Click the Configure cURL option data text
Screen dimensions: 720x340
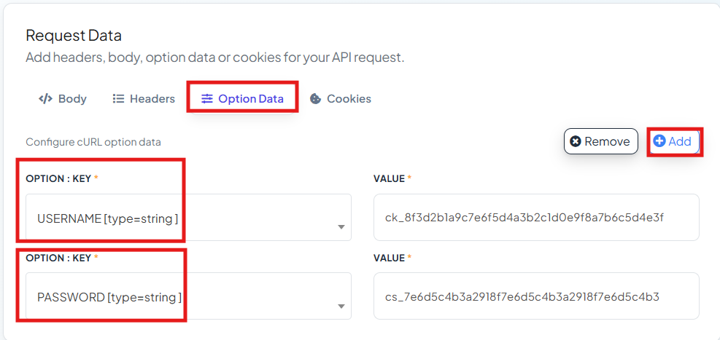point(93,142)
